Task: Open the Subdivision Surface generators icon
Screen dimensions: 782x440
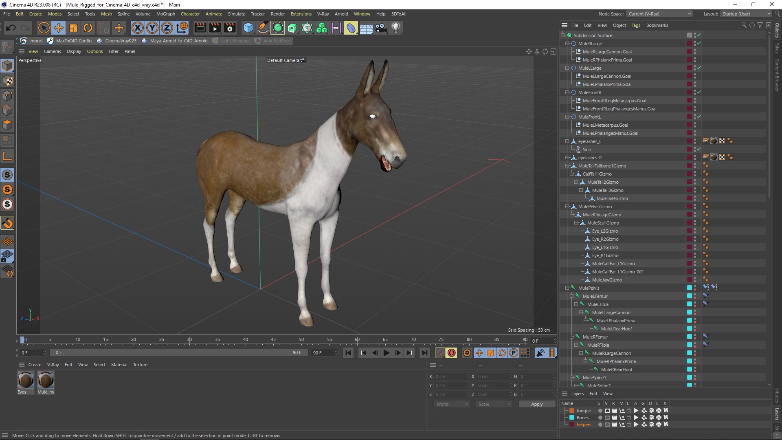Action: pos(278,28)
